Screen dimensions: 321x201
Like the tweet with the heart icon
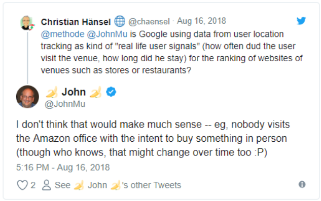[22, 185]
